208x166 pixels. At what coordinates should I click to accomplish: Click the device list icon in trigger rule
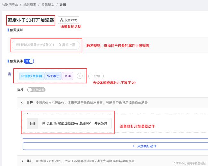(x=18, y=45)
